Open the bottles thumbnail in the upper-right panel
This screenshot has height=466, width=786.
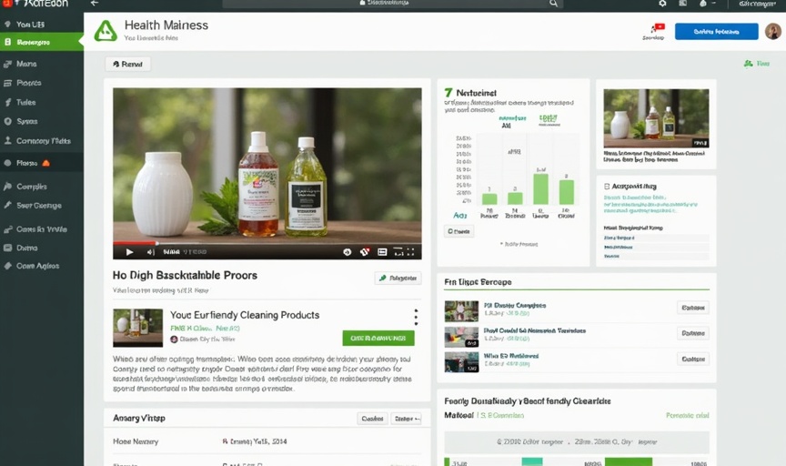656,118
